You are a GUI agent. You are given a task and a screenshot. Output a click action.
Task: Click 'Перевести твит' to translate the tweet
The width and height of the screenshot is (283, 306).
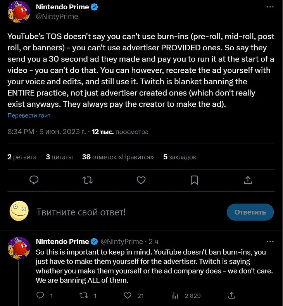29,116
